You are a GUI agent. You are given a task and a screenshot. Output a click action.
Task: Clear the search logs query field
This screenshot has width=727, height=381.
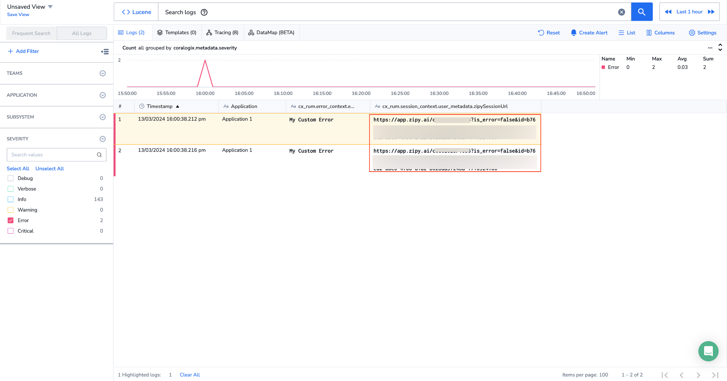click(622, 12)
